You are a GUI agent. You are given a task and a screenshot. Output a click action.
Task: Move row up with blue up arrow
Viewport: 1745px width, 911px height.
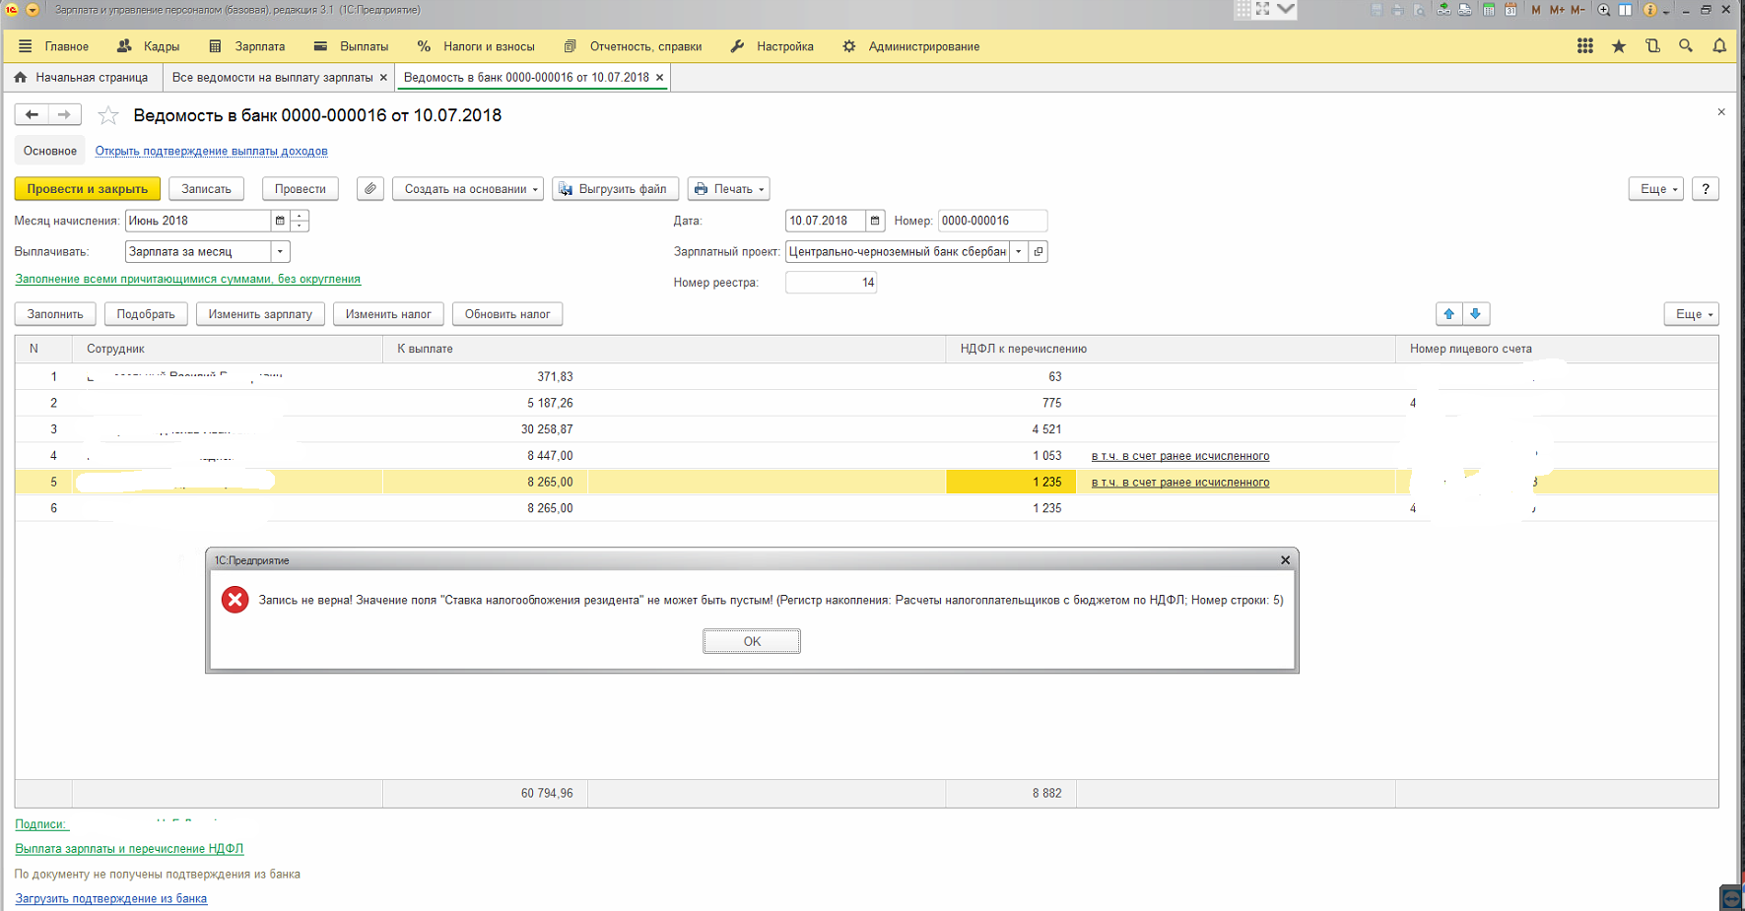1448,314
